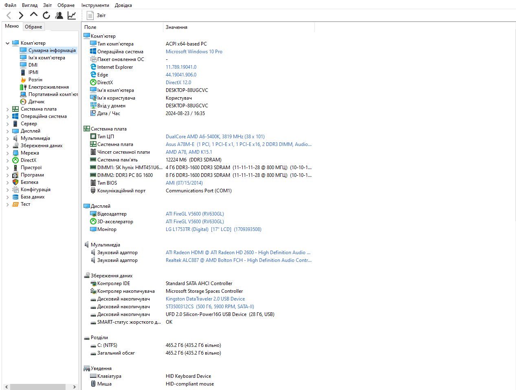Go forward with the right arrow toolbar icon
The image size is (516, 390).
click(x=21, y=15)
